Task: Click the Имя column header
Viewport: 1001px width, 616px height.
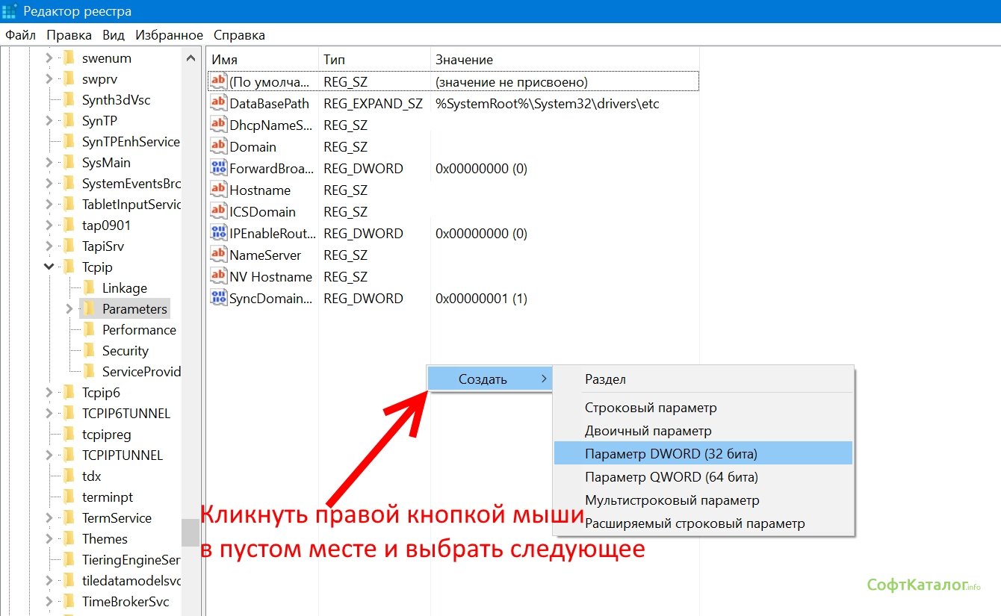Action: coord(262,60)
